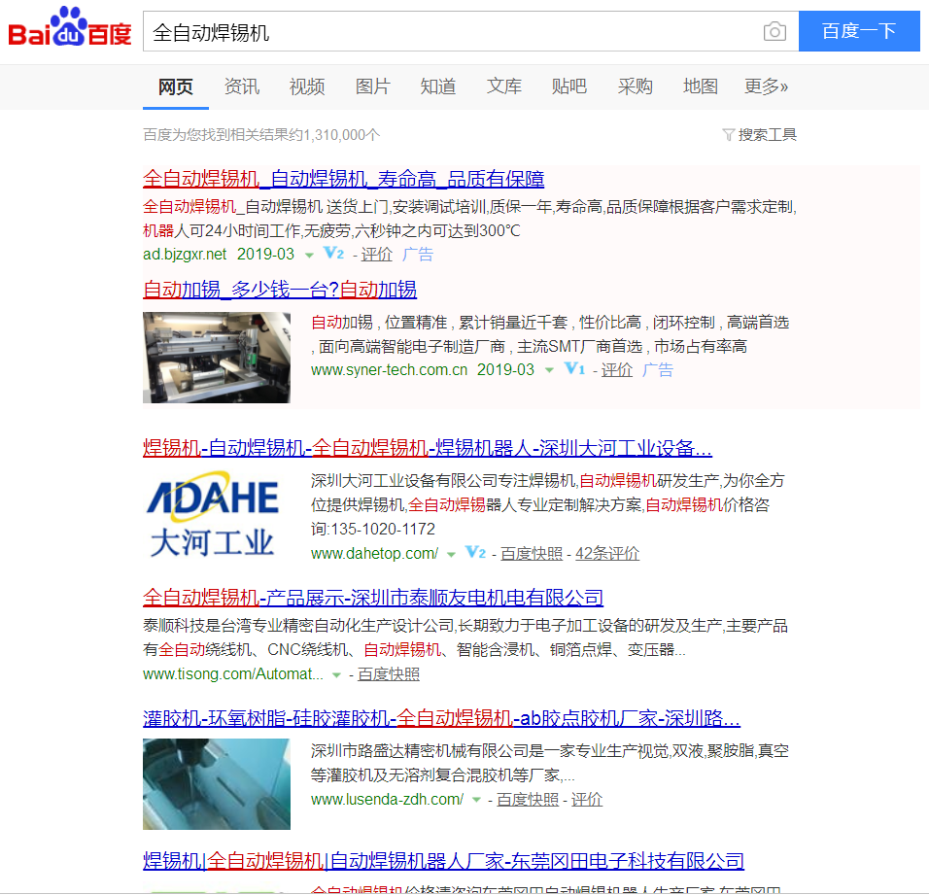
Task: Open 百度快照 for tisong.com
Action: click(389, 674)
